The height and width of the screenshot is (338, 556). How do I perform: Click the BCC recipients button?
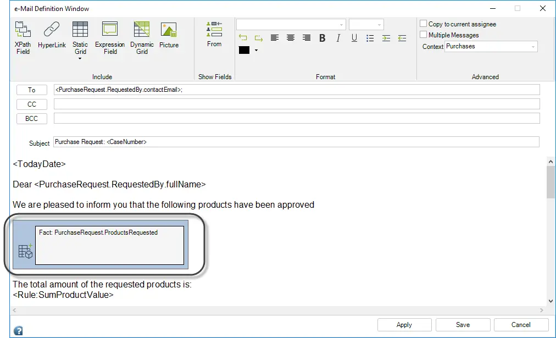pos(31,119)
